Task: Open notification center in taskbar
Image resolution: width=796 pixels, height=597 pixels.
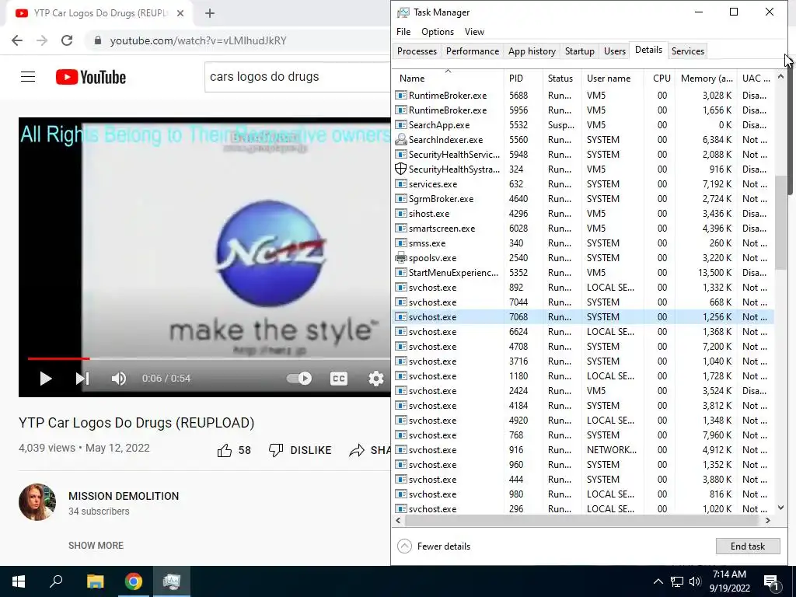Action: (x=772, y=581)
